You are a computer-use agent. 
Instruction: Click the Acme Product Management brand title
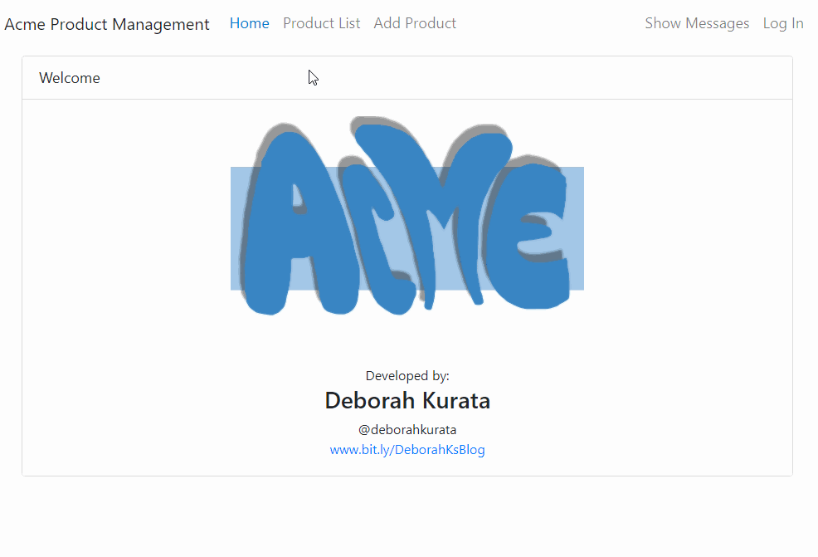pyautogui.click(x=107, y=24)
